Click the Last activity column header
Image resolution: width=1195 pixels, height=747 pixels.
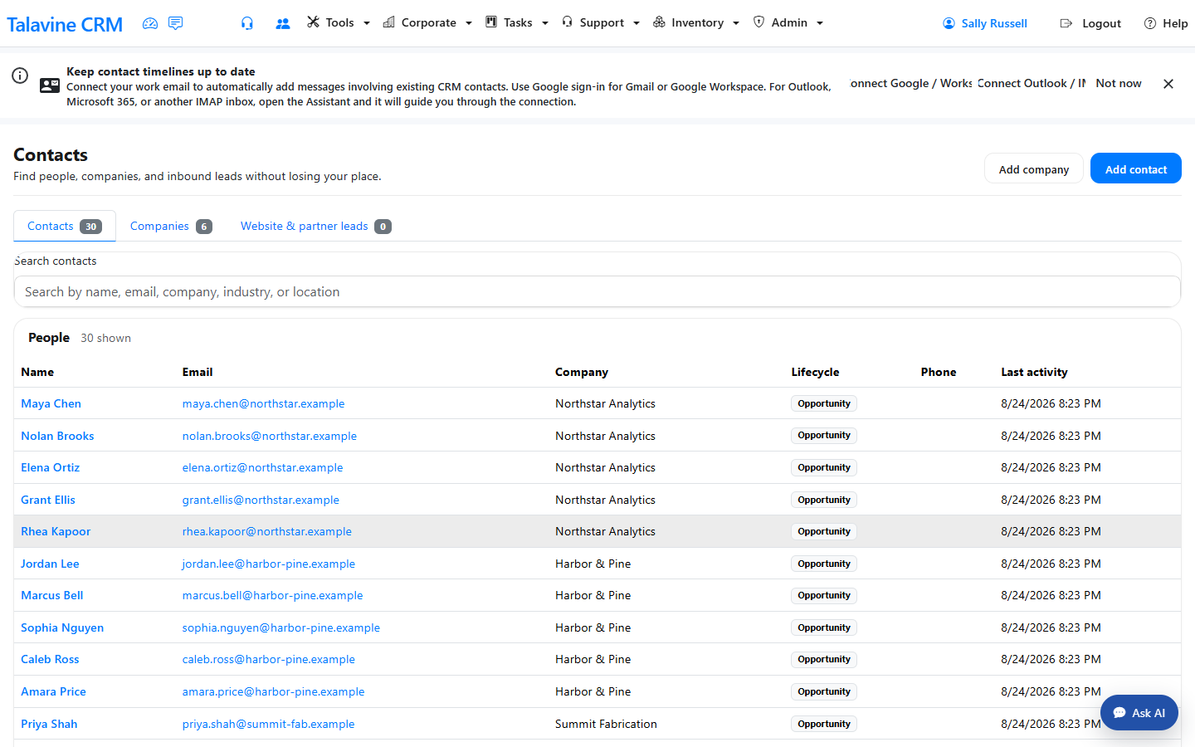pos(1034,372)
